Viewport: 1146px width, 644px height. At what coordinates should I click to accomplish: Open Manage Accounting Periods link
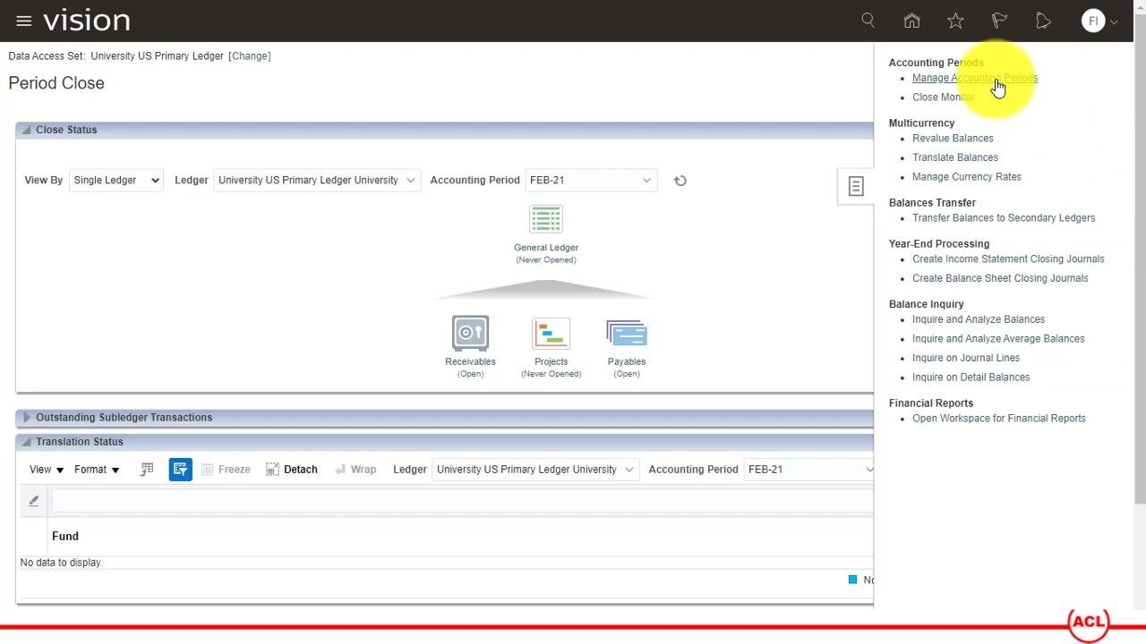pyautogui.click(x=975, y=78)
